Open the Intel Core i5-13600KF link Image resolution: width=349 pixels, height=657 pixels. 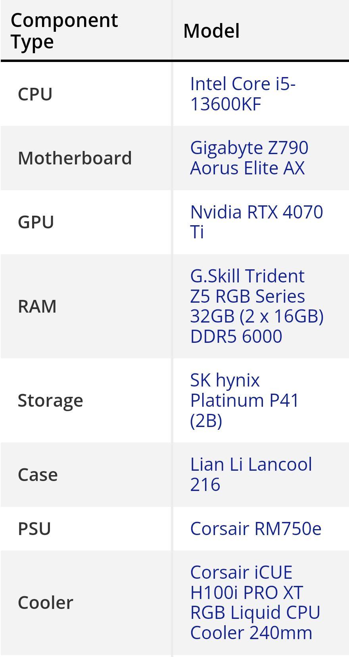click(243, 94)
